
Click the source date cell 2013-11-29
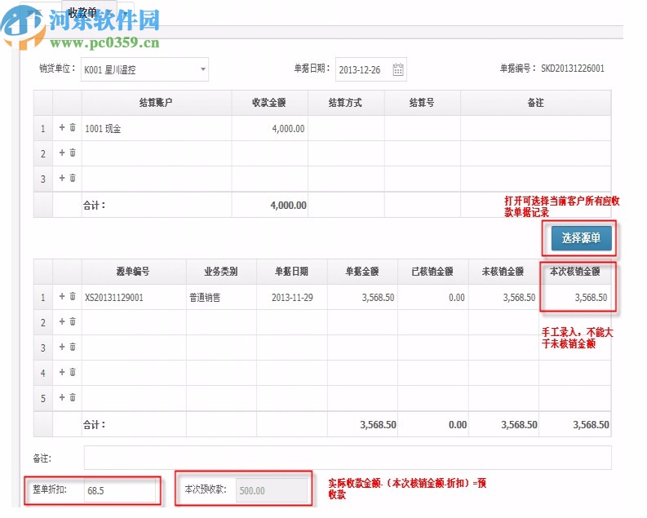(292, 298)
